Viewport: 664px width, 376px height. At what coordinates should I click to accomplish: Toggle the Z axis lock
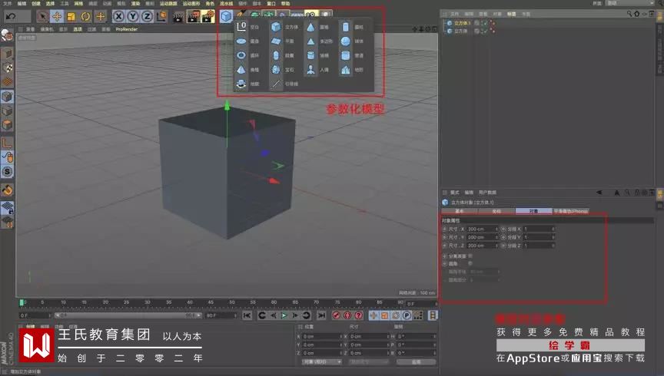pos(147,16)
